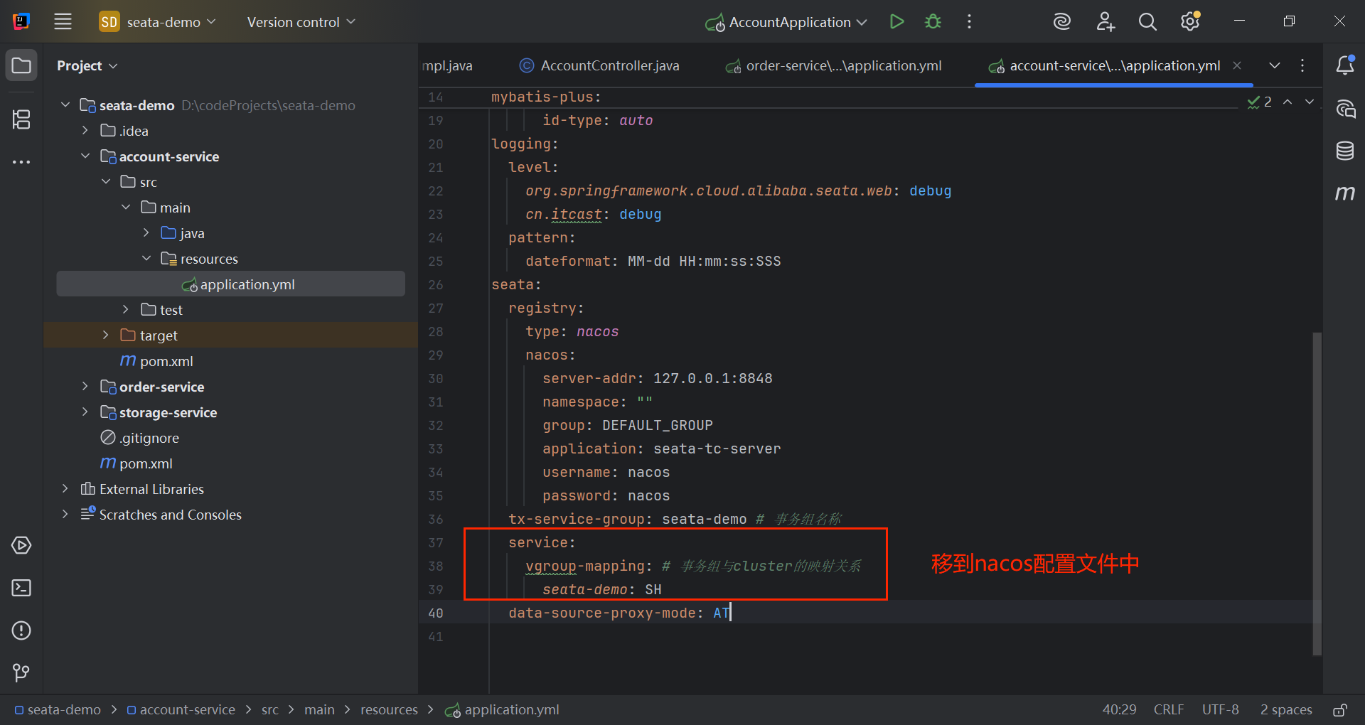The image size is (1365, 725).
Task: Open editor tab options three-dot menu
Action: pos(1302,65)
